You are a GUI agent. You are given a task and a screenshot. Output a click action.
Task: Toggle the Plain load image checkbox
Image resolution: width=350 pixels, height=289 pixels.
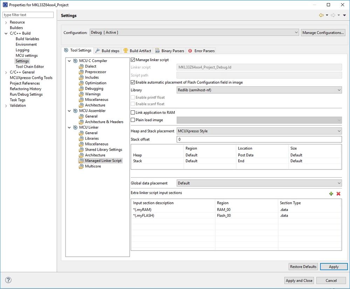pos(133,120)
